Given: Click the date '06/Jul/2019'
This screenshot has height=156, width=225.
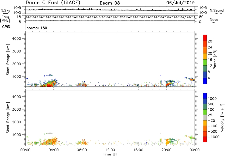Looking at the screenshot, I should point(181,3).
